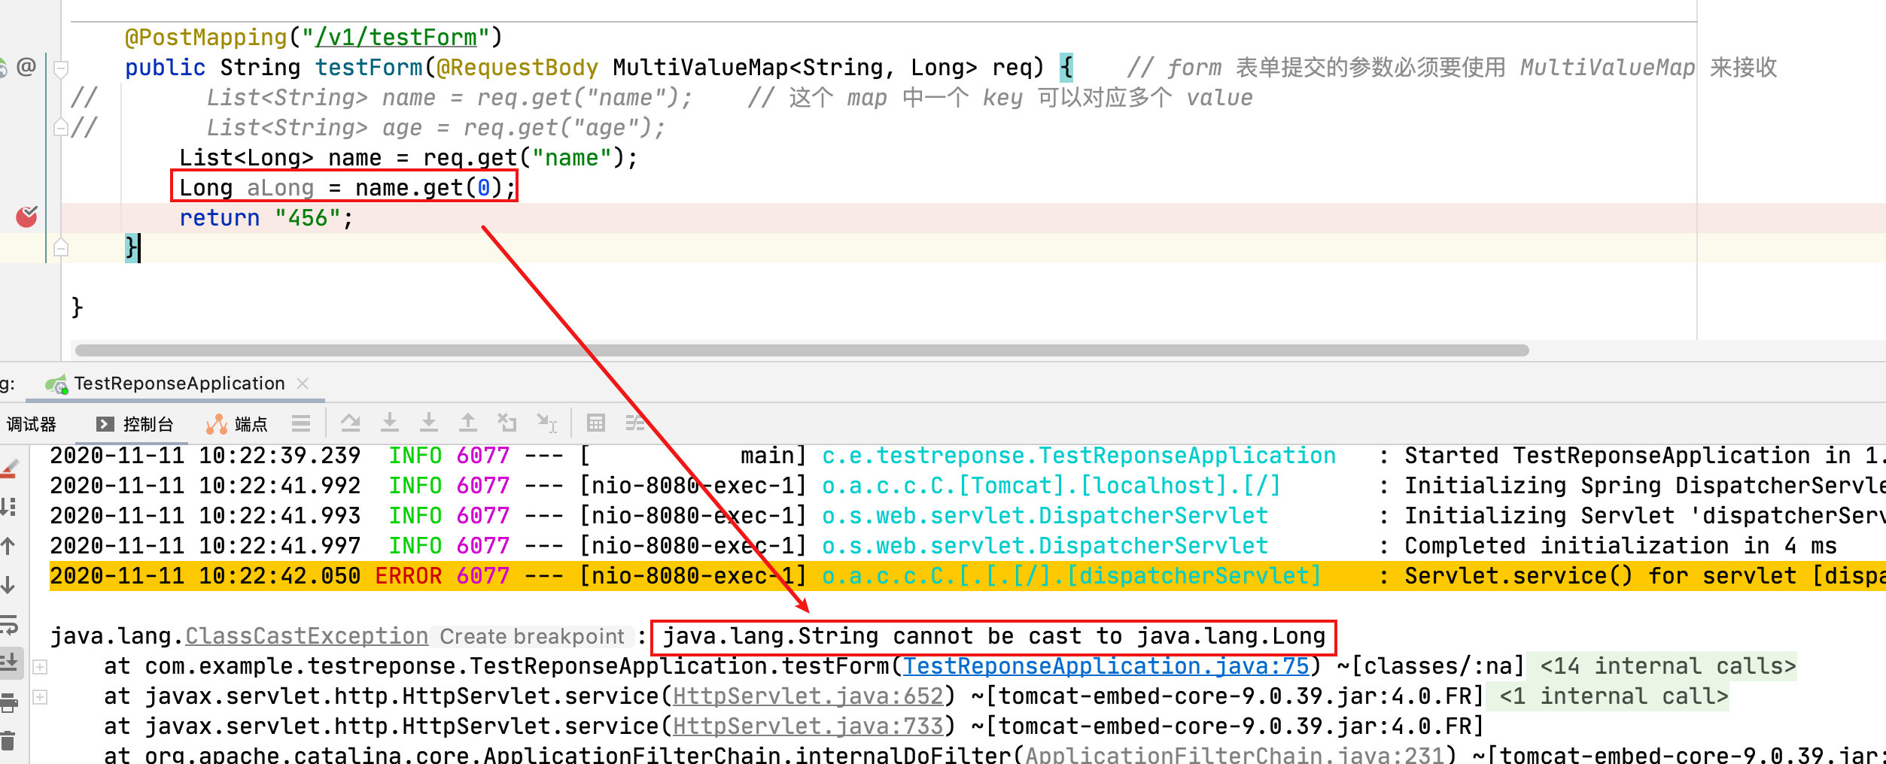The image size is (1886, 764).
Task: Open the ApplicationFilterChain.java:231 link
Action: (x=1235, y=755)
